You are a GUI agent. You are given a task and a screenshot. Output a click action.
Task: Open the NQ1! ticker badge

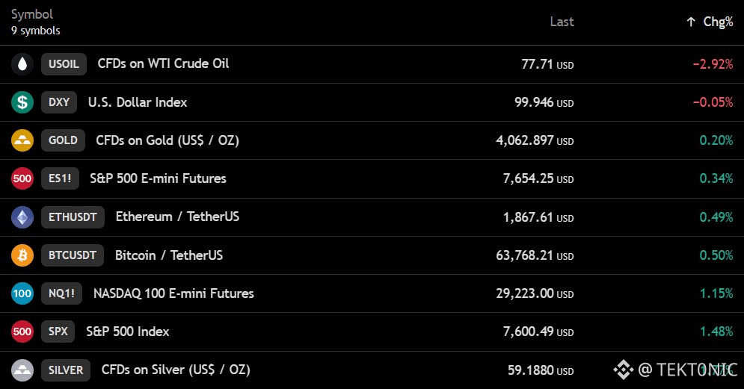tap(61, 293)
